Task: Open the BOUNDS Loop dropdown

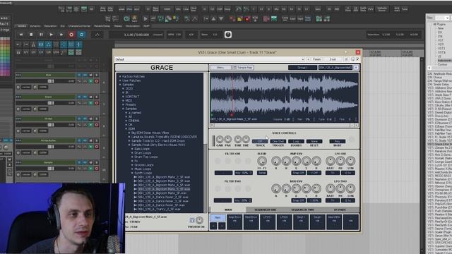Action: point(296,141)
